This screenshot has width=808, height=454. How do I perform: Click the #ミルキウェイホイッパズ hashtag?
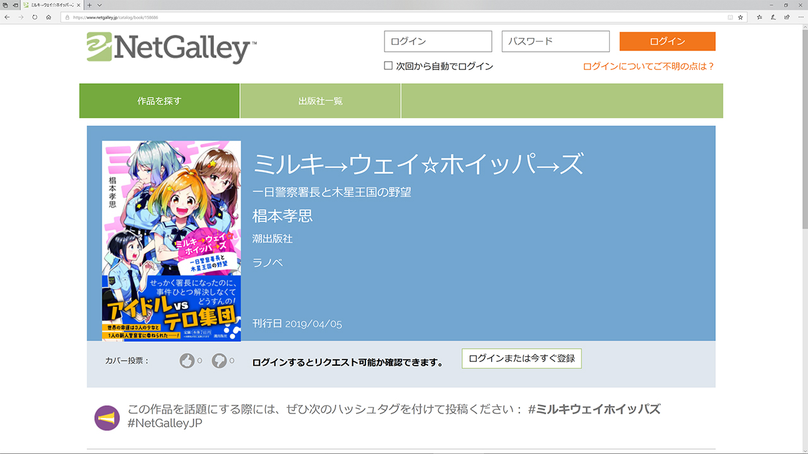click(x=594, y=409)
